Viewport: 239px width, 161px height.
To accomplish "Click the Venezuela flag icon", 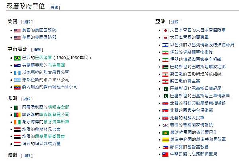I will pyautogui.click(x=18, y=87).
